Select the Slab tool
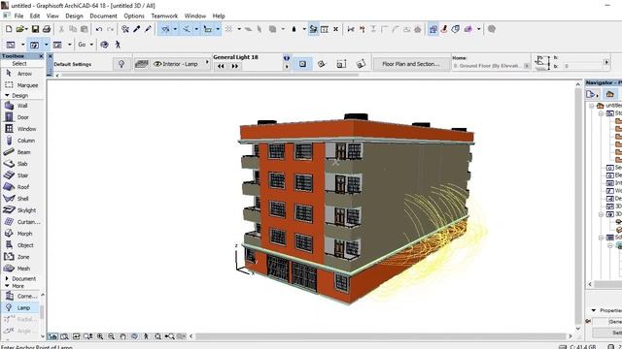 click(x=22, y=164)
